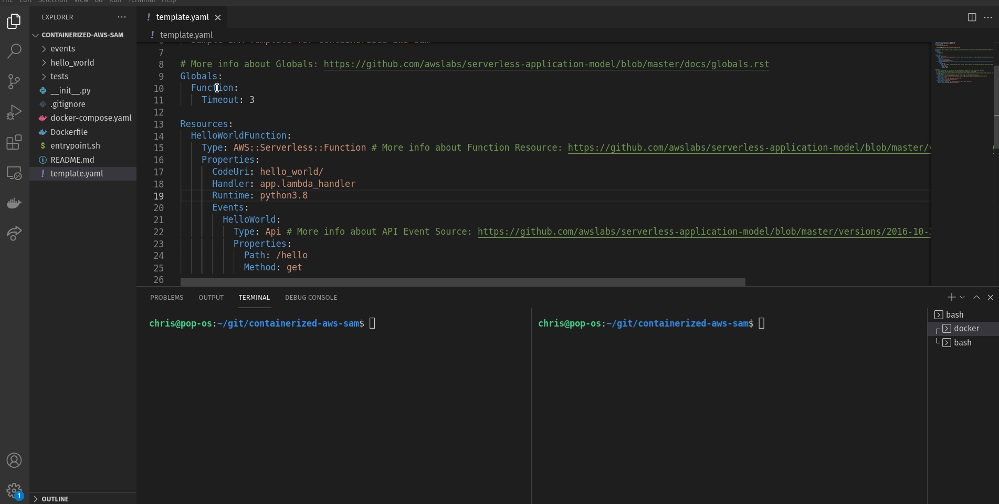Click the Function Resource GitHub link
Viewport: 999px width, 504px height.
(749, 148)
